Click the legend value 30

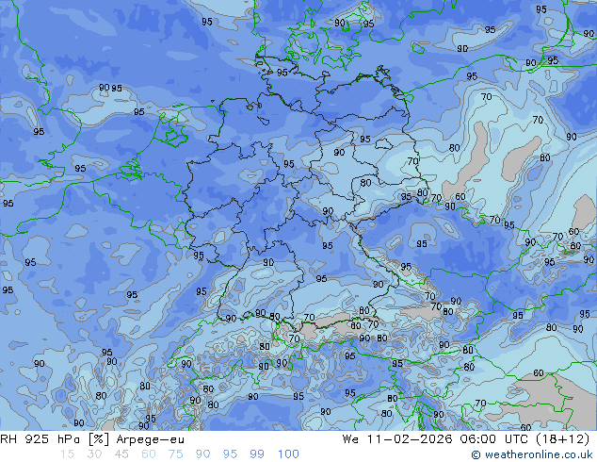(x=94, y=454)
